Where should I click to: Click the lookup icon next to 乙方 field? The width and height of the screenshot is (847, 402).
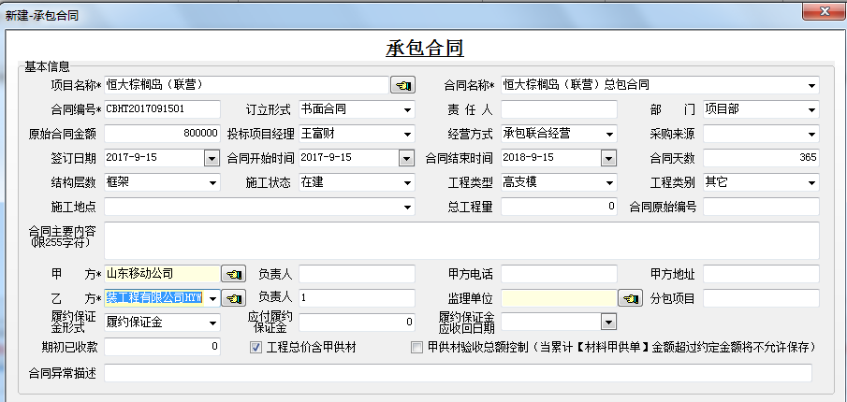tap(232, 298)
